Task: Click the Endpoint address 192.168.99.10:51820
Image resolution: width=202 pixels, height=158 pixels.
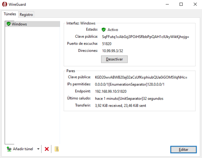Action: point(111,91)
